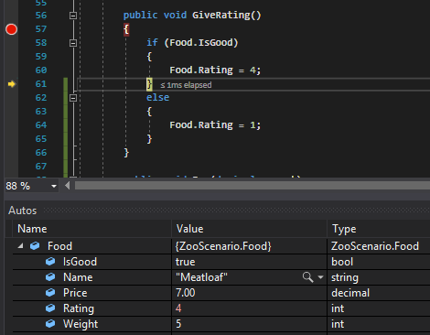Click the Price property icon
Viewport: 430px width, 335px height.
click(50, 293)
